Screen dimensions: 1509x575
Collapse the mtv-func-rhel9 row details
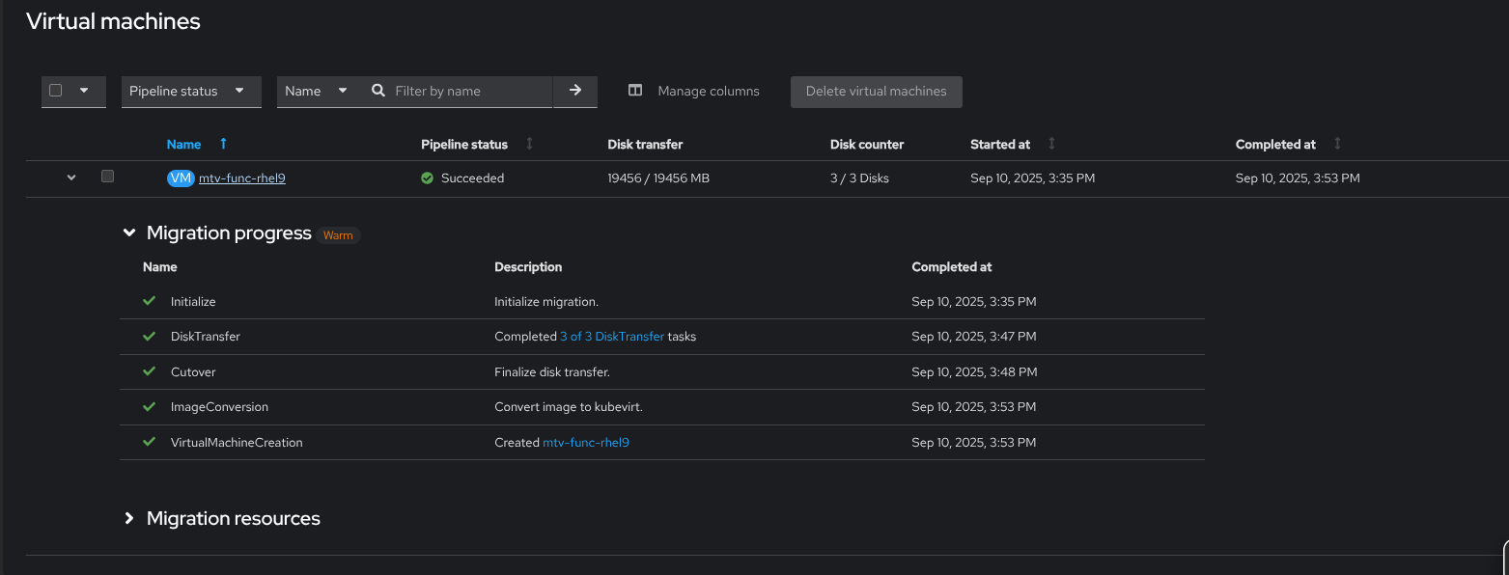click(71, 178)
